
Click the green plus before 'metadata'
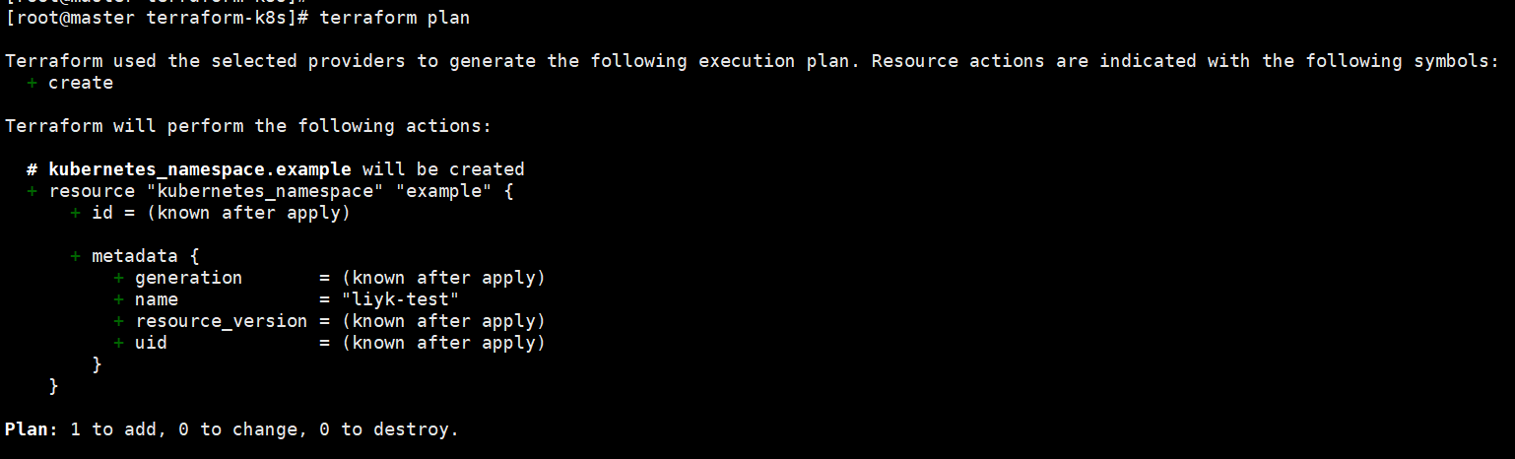[x=76, y=256]
